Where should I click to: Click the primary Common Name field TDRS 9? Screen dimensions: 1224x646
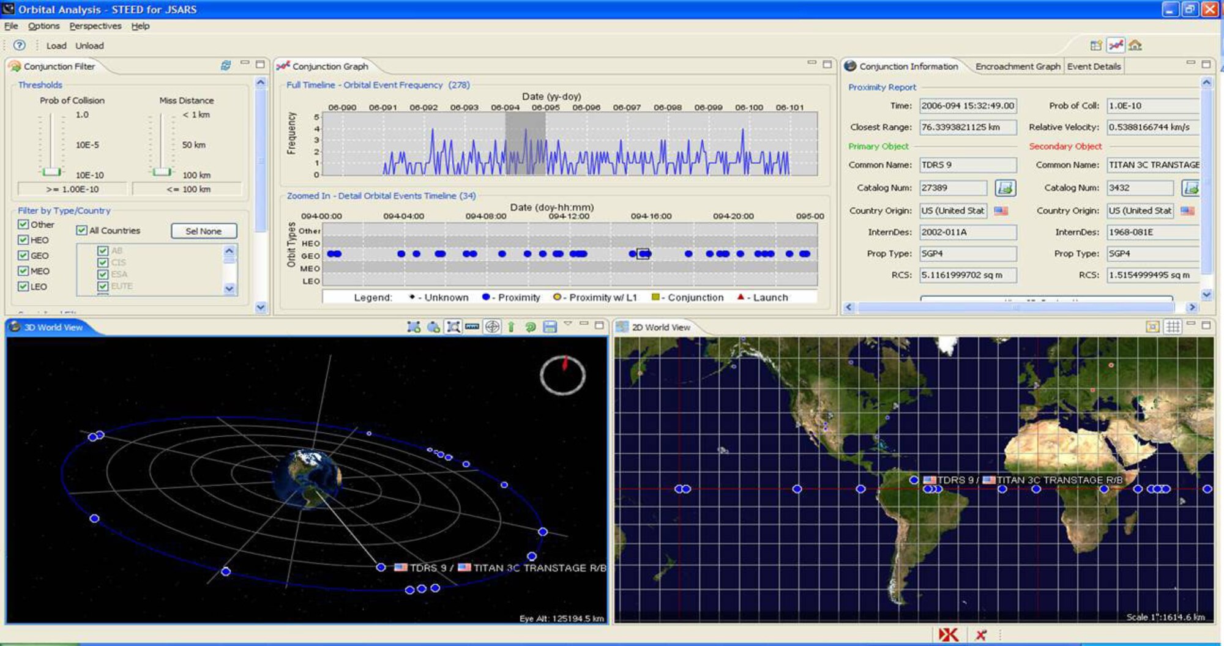968,165
